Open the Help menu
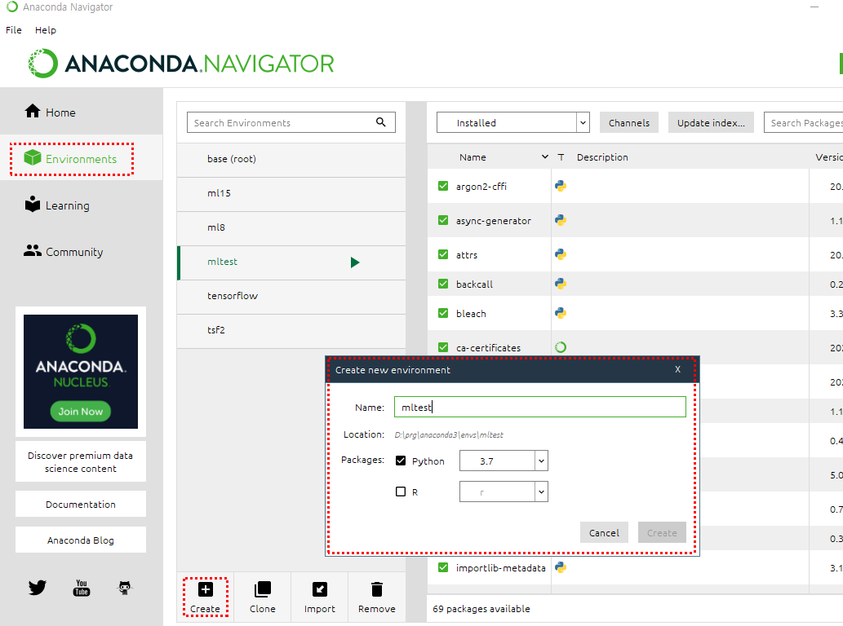 point(46,30)
